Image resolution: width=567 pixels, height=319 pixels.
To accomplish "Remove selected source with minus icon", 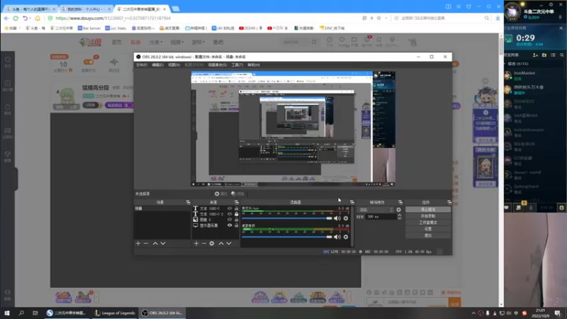I will (204, 243).
